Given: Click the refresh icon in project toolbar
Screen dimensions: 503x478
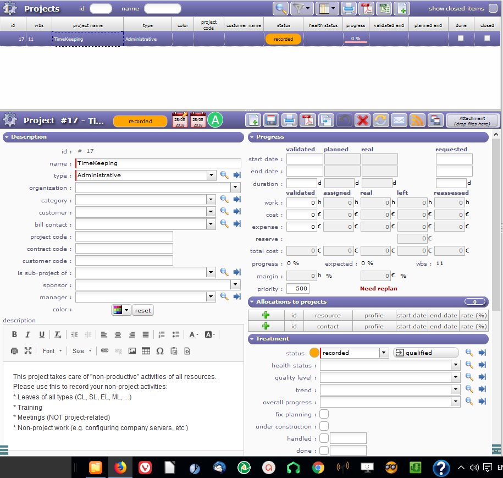Looking at the screenshot, I should [x=380, y=120].
